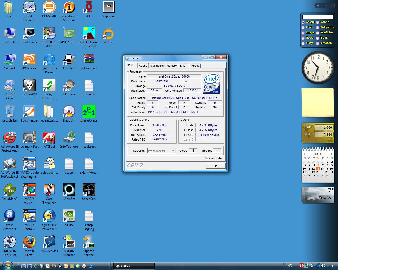Choose the eBay radio button

point(303,44)
